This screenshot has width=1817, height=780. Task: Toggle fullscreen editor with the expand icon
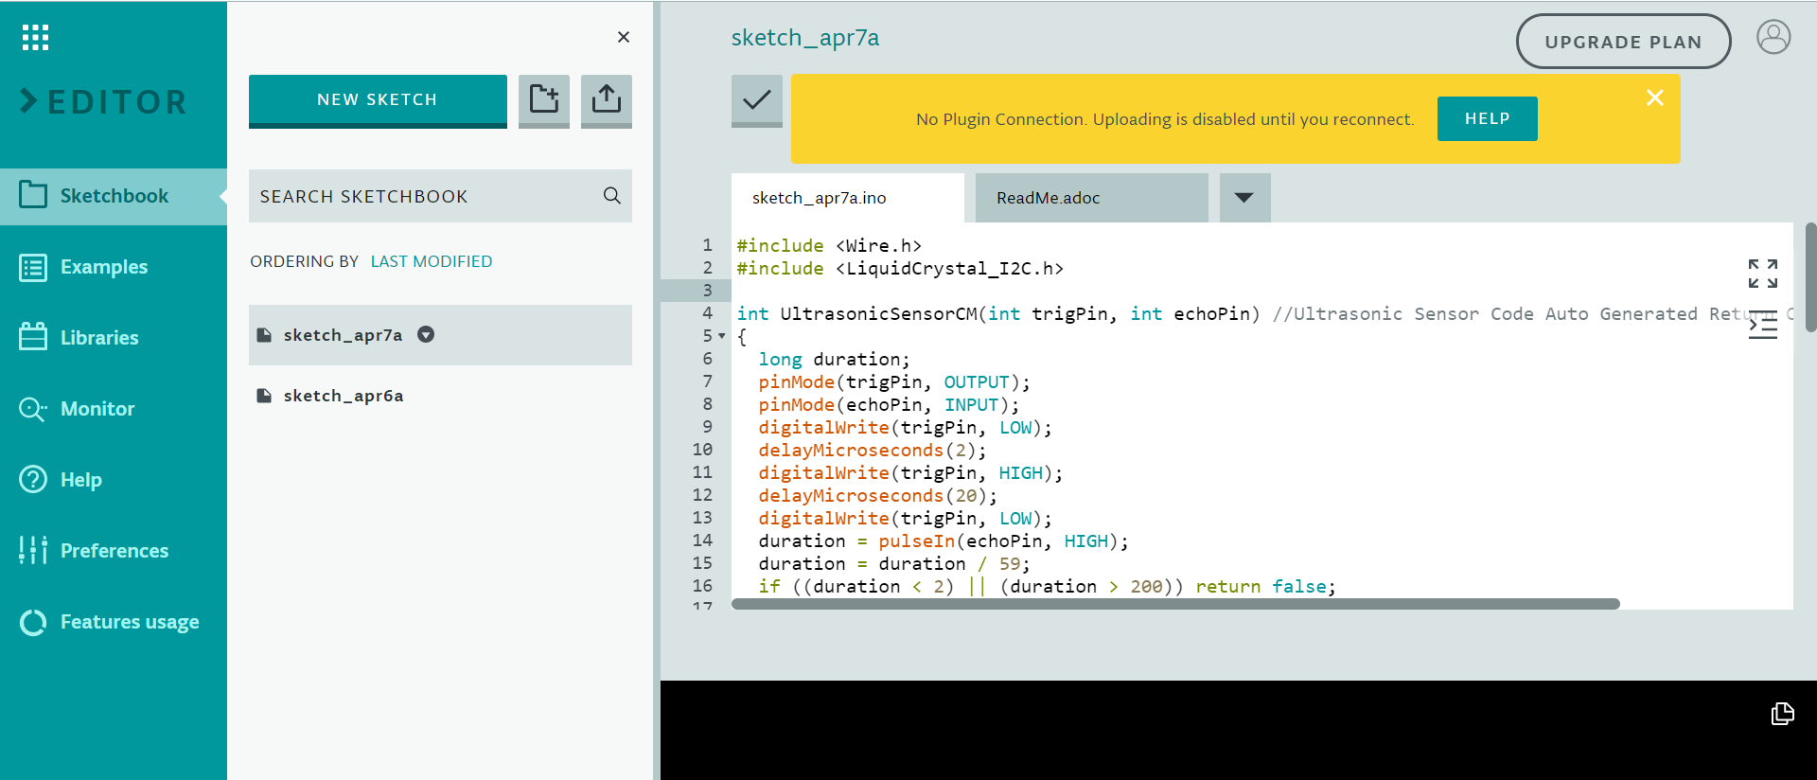click(x=1763, y=274)
